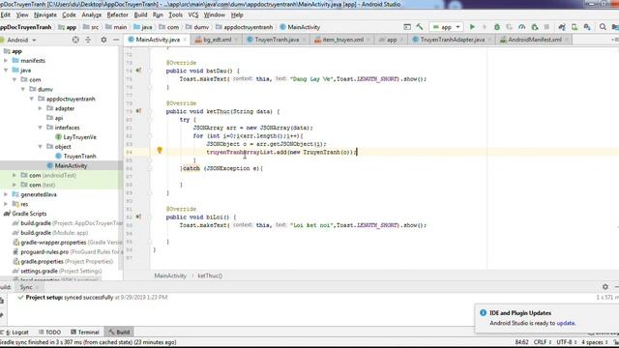Viewport: 619px width, 348px height.
Task: Open the TODO tool window
Action: (x=49, y=333)
